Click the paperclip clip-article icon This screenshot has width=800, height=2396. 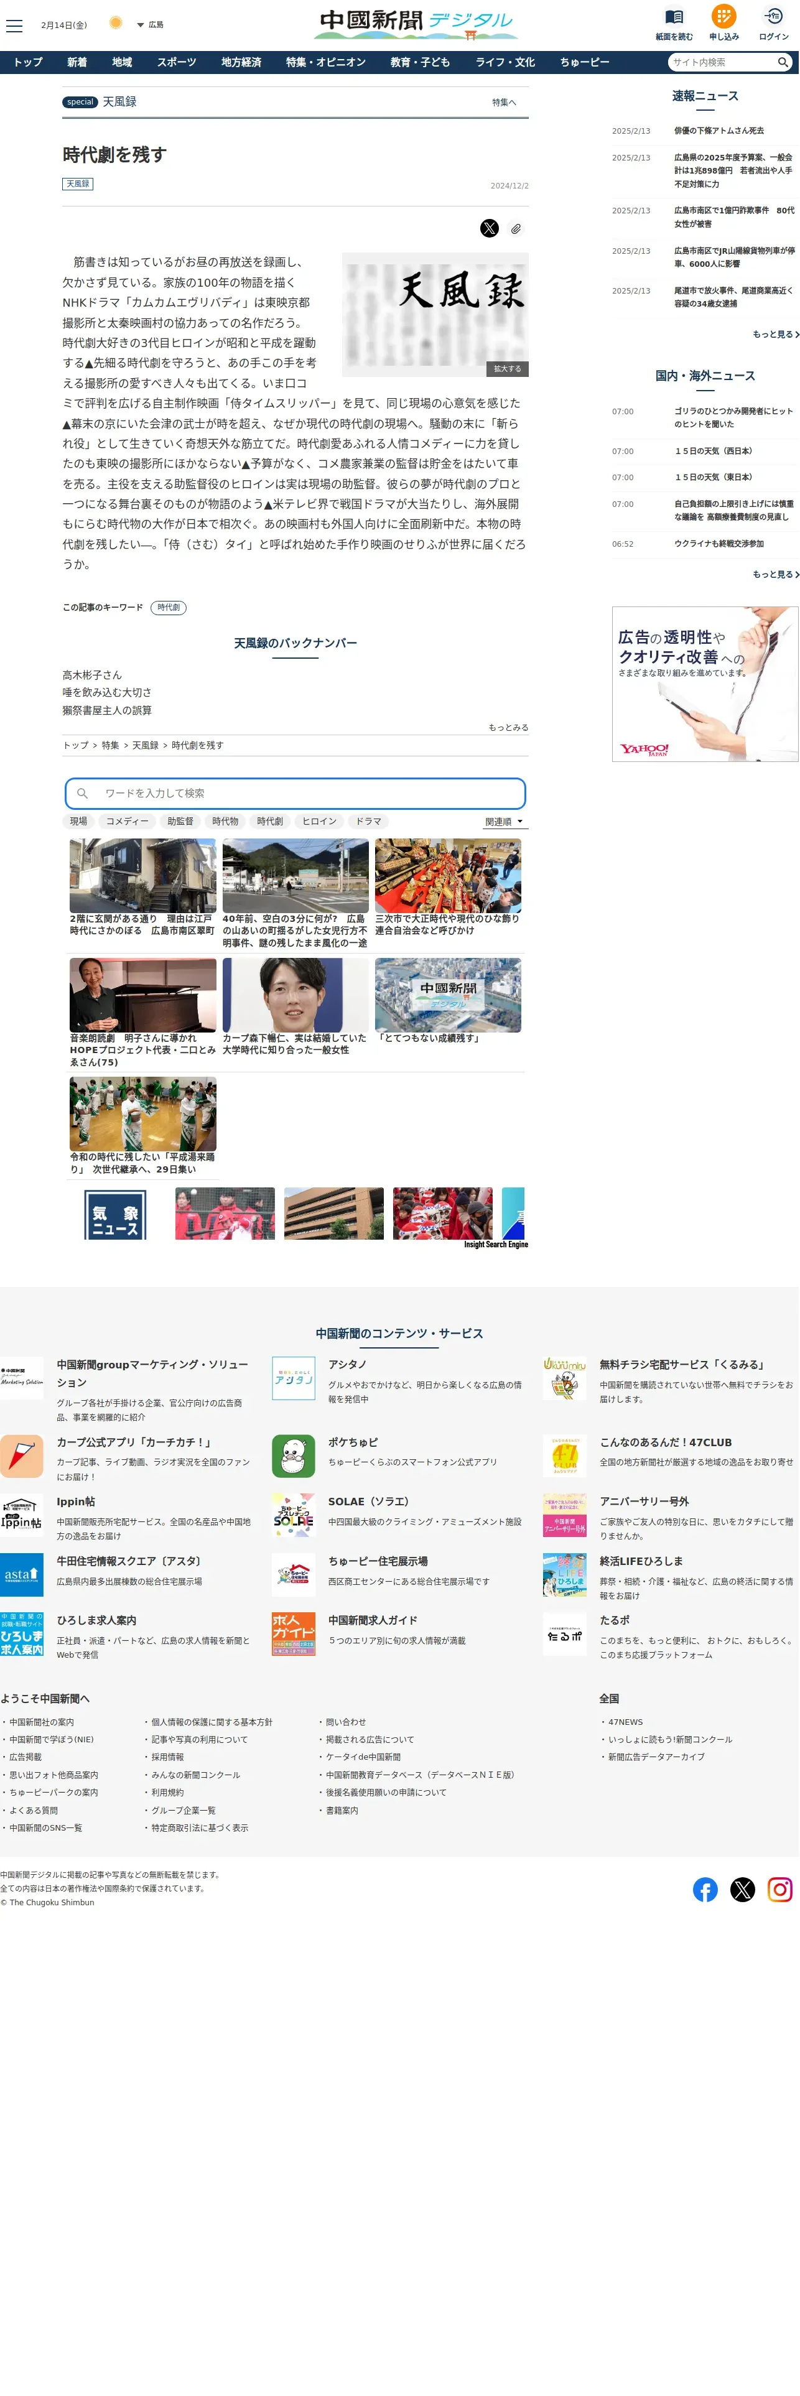515,229
